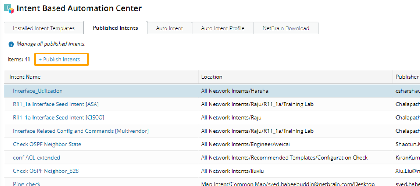This screenshot has height=186, width=420.
Task: Sort by Intent Name column header
Action: point(25,77)
